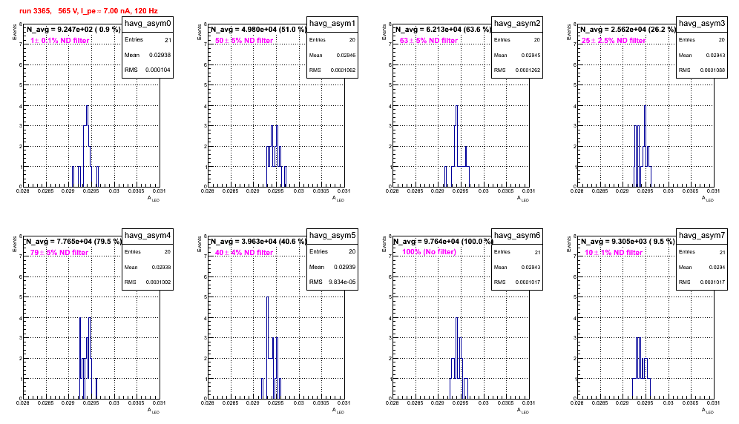Select the havg_asym4 stats box title

[148, 235]
